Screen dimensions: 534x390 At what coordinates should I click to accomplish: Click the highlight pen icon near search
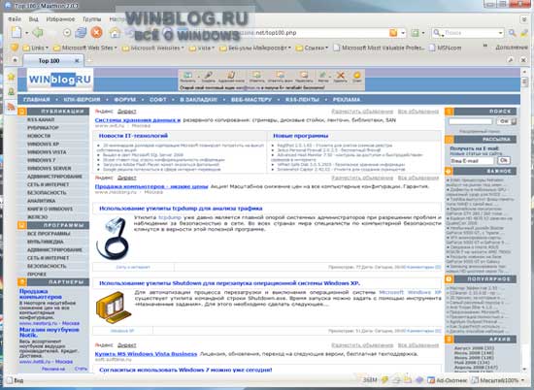[x=524, y=33]
